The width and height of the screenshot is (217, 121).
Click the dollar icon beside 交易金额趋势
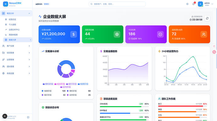pos(101,51)
